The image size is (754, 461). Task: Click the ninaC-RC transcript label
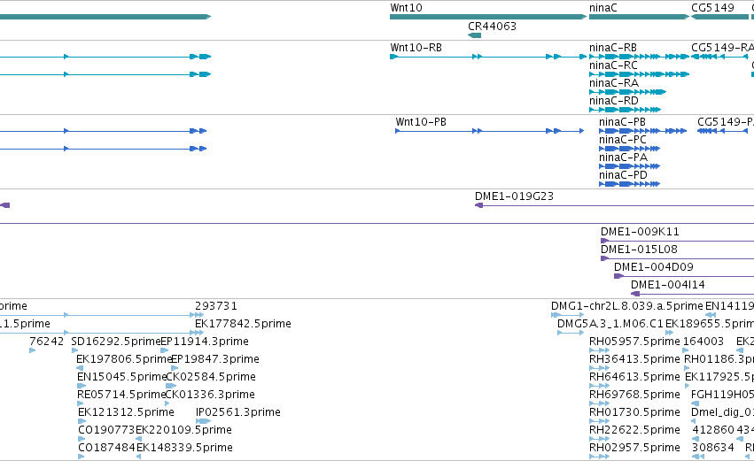pyautogui.click(x=614, y=65)
